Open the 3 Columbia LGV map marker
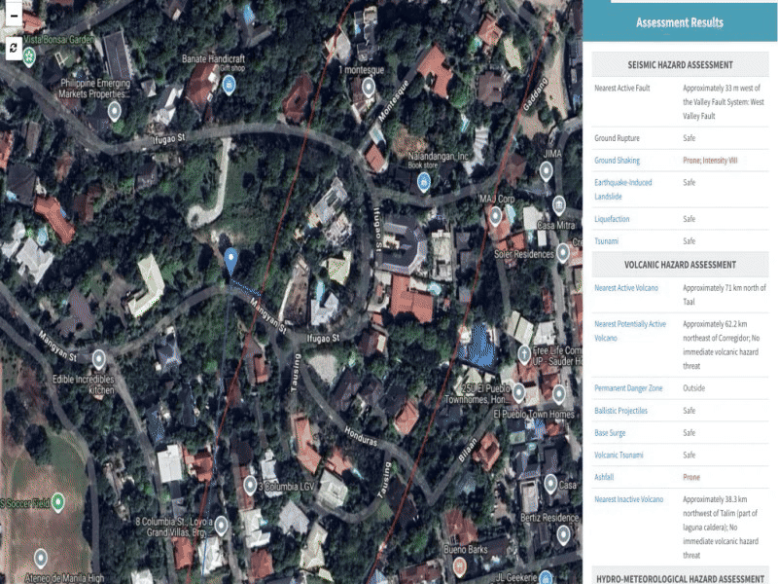This screenshot has height=584, width=778. click(x=250, y=484)
